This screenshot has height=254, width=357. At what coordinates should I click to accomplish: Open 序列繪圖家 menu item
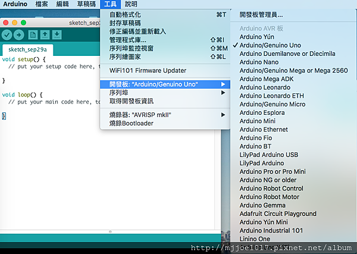pos(165,57)
